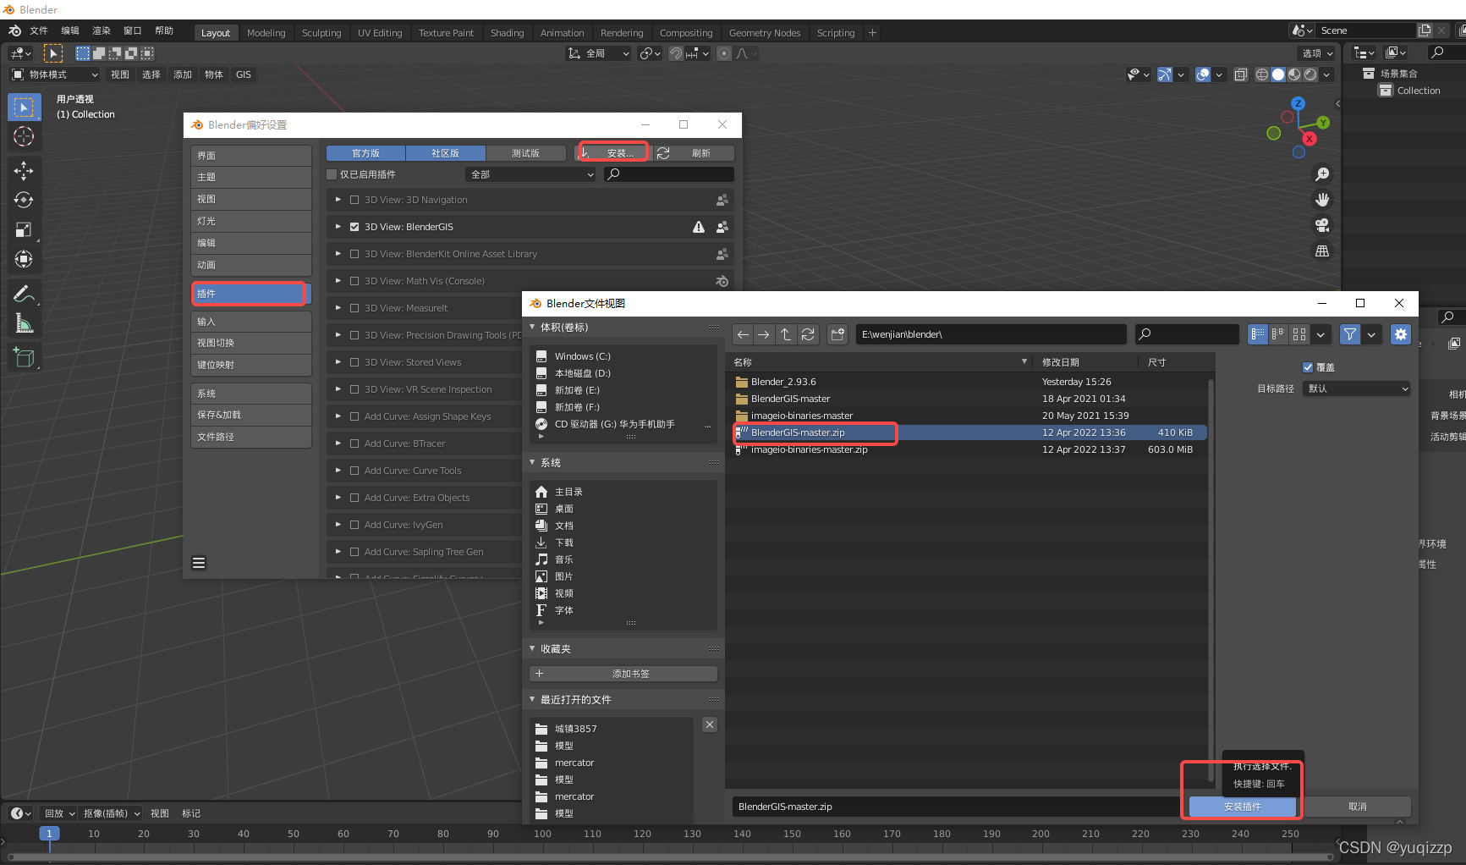
Task: Open the 文件 menu
Action: [x=39, y=30]
